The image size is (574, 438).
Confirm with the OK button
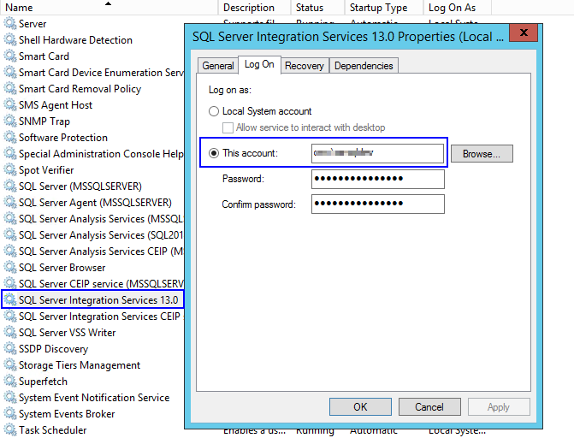[x=360, y=407]
